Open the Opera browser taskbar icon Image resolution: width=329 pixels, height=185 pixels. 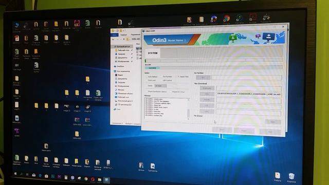tap(93, 179)
